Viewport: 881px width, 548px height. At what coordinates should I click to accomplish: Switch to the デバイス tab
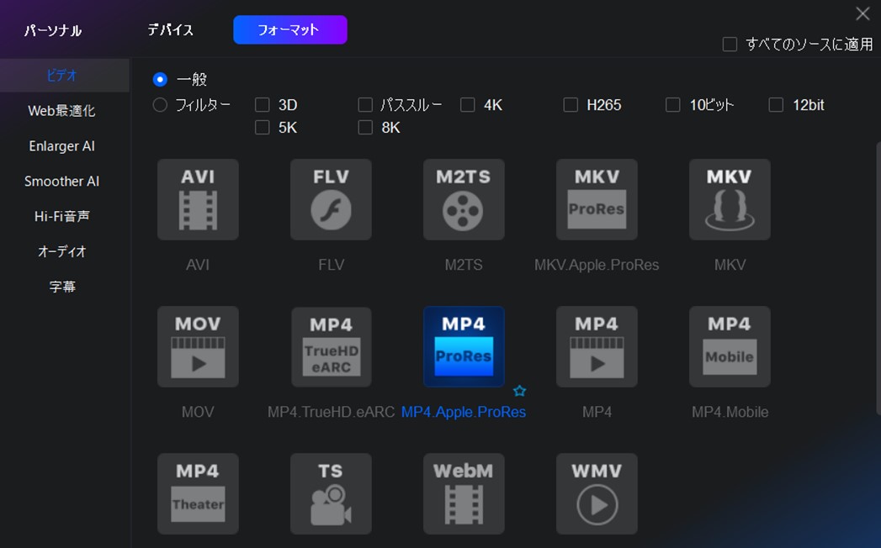pyautogui.click(x=170, y=29)
